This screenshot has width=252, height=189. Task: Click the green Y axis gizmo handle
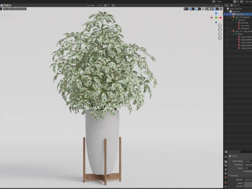pos(216,18)
